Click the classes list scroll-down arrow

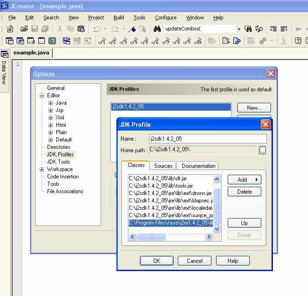tap(217, 229)
